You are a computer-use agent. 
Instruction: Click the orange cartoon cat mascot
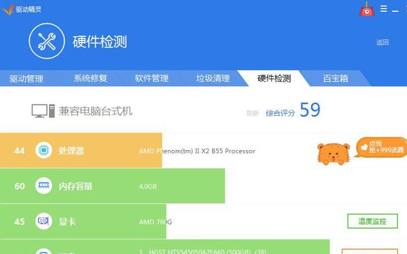tap(334, 154)
